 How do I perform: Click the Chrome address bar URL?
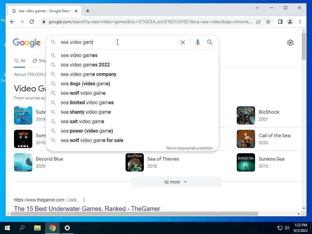coord(151,22)
